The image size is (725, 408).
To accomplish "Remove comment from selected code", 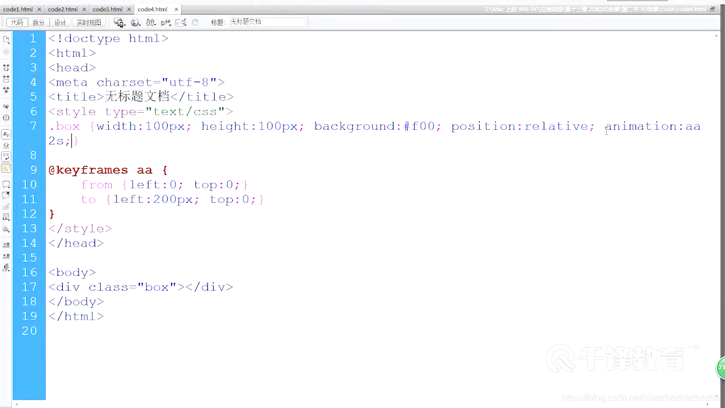I will (x=6, y=195).
